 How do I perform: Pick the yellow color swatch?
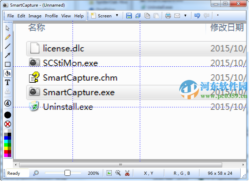click(6, 148)
